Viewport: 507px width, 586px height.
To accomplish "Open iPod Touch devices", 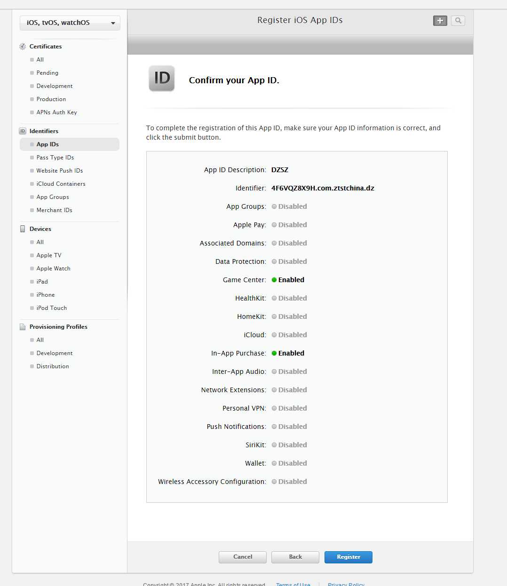I will coord(52,308).
